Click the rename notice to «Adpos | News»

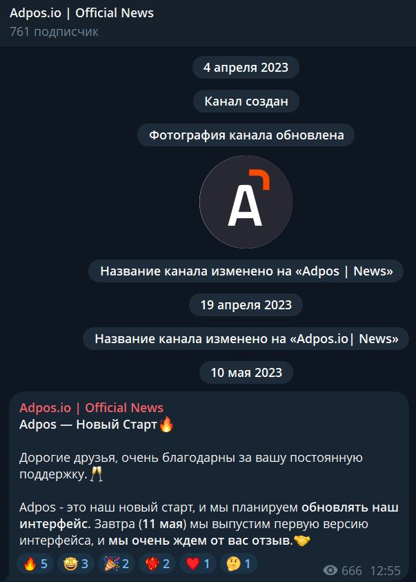246,271
